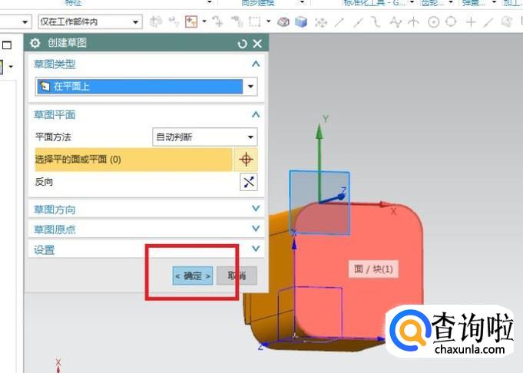
Task: Collapse the 草图类型 section
Action: pyautogui.click(x=256, y=64)
